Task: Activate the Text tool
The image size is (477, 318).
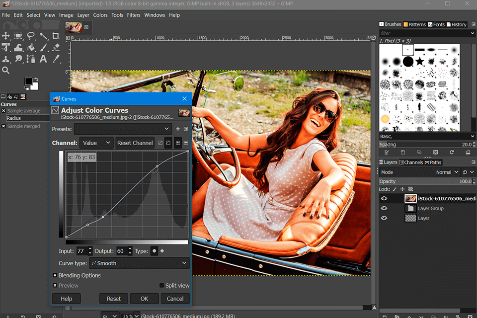Action: point(43,59)
